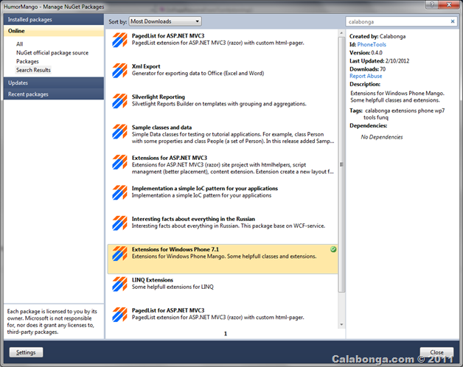Click the No Dependencies text
This screenshot has width=463, height=367.
click(x=381, y=137)
